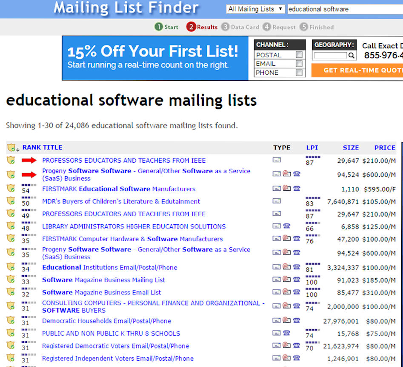This screenshot has height=367, width=403.
Task: Click the email icon in FIRSTMARK Educational Software row
Action: [x=286, y=188]
